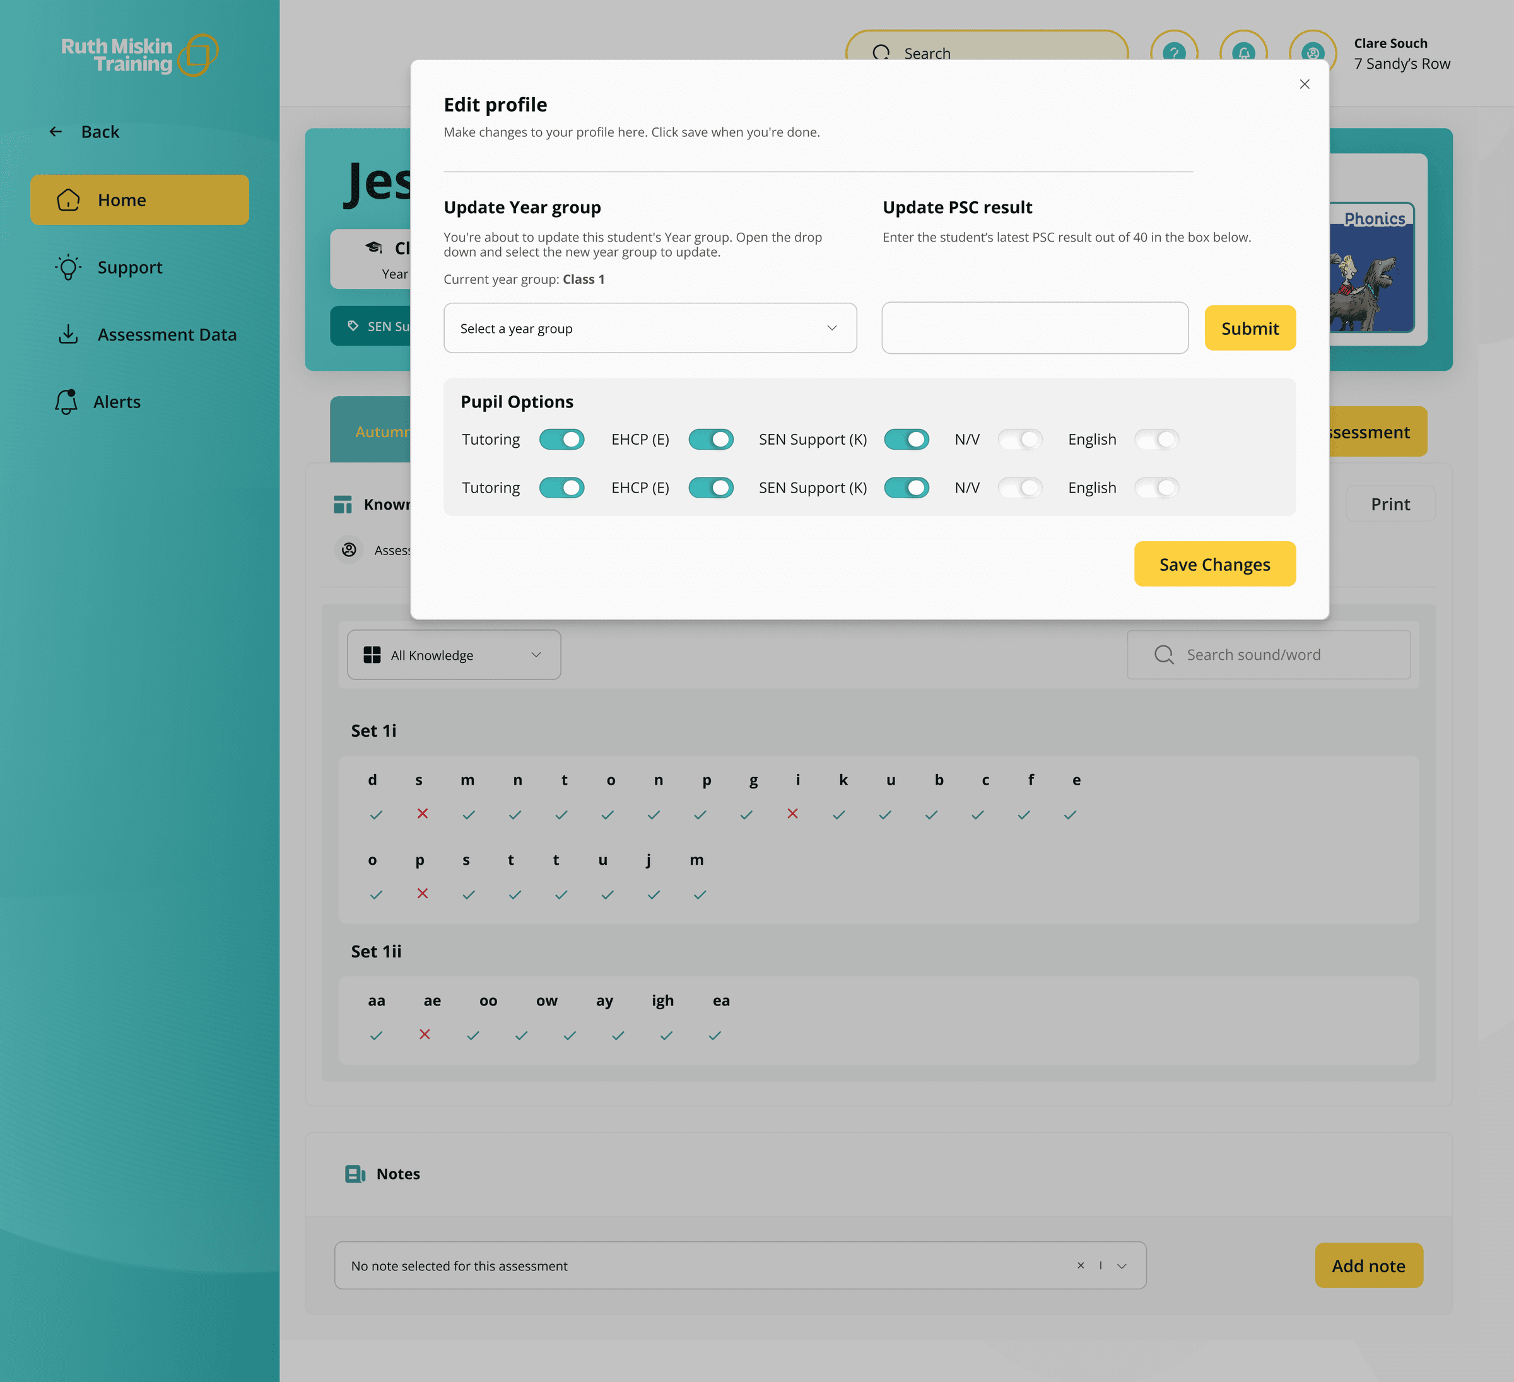Click the checkmark under letter e

coord(1070,815)
